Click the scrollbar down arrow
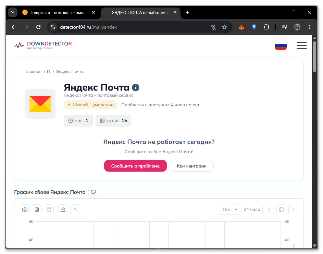The width and height of the screenshot is (323, 254). pos(314,245)
